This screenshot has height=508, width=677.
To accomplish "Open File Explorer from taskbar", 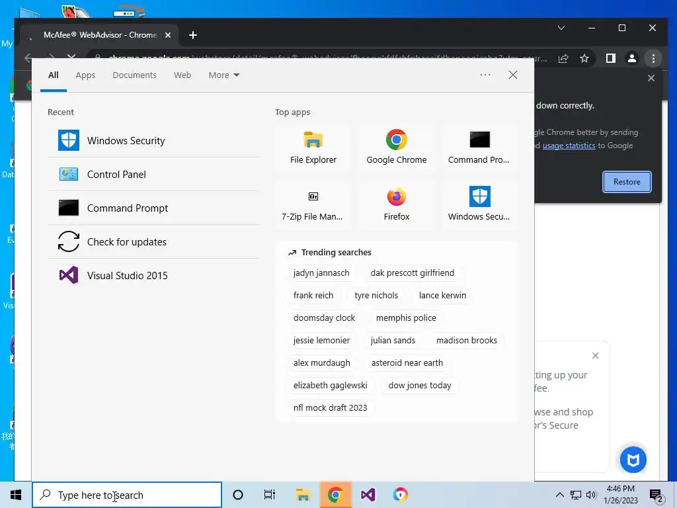I will click(303, 495).
